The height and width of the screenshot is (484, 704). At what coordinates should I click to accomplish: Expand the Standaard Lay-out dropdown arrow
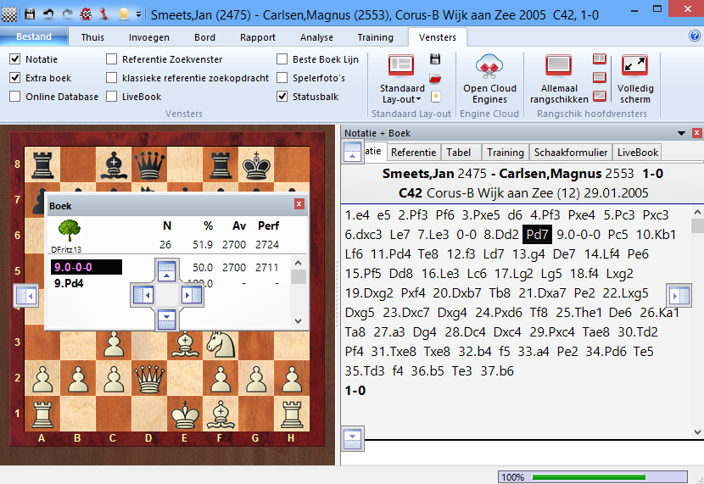click(418, 99)
